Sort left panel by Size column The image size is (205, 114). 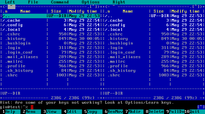[x=56, y=11]
